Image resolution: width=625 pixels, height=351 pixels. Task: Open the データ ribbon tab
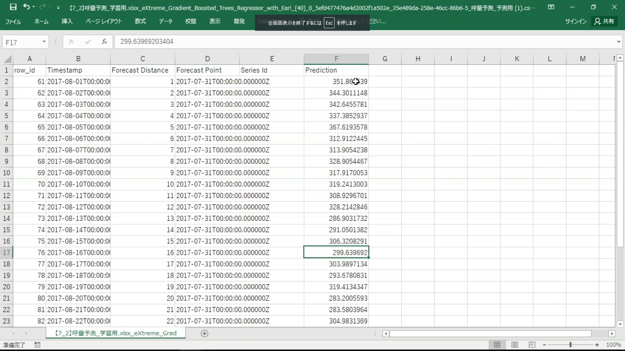pyautogui.click(x=165, y=21)
